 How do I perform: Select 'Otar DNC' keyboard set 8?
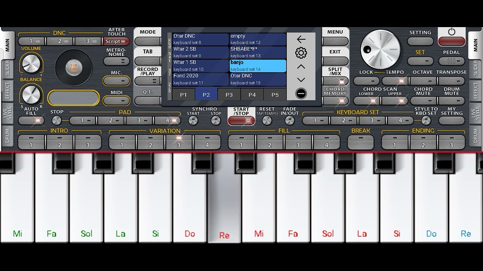pos(200,39)
